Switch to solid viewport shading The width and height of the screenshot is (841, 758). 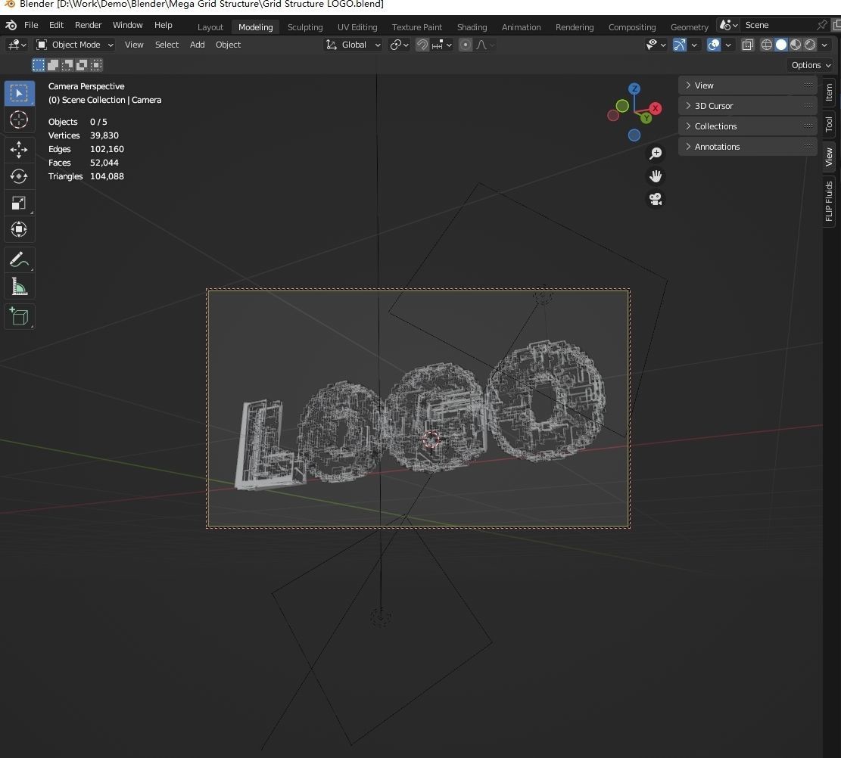point(781,45)
